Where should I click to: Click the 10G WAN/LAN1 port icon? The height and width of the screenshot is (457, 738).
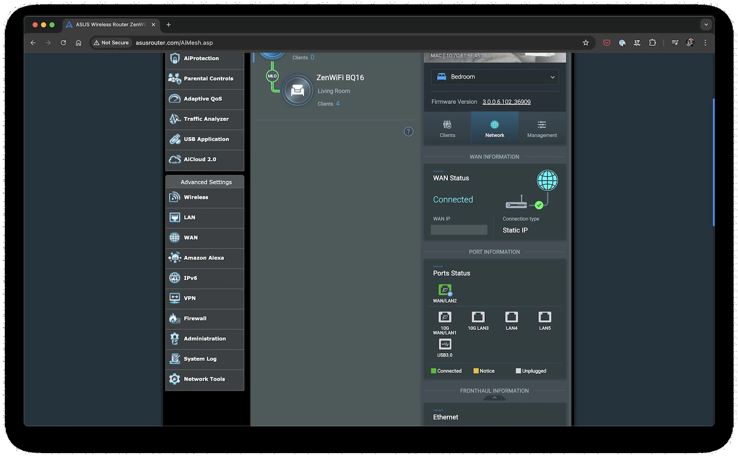[x=445, y=317]
